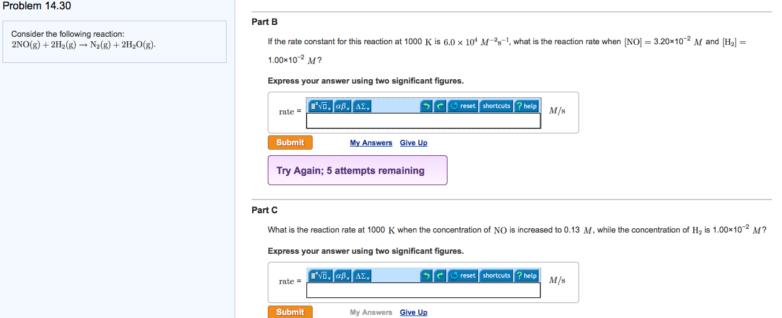Open help for the Part B editor
The height and width of the screenshot is (318, 782).
pos(527,106)
